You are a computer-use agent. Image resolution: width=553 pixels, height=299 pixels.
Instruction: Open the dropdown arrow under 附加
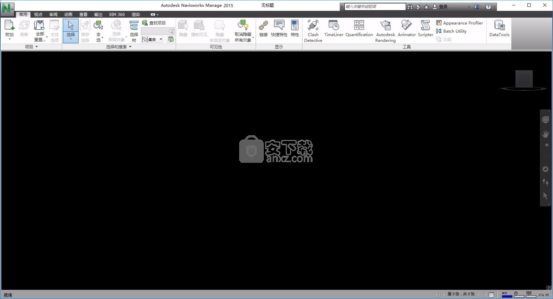9,39
